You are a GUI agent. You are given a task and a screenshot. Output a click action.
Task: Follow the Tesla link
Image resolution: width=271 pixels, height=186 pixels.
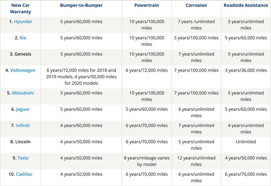[x=23, y=158]
